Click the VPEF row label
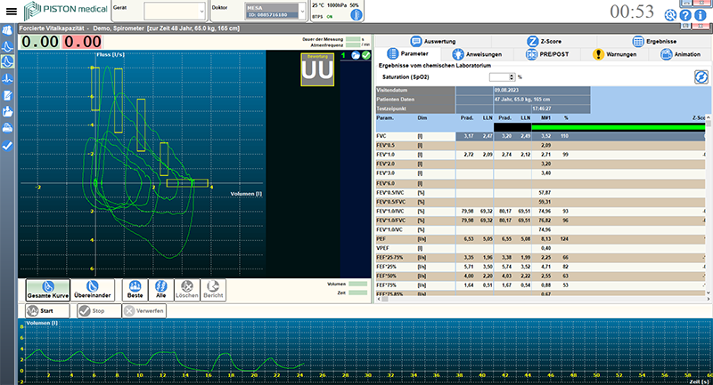 pyautogui.click(x=382, y=248)
